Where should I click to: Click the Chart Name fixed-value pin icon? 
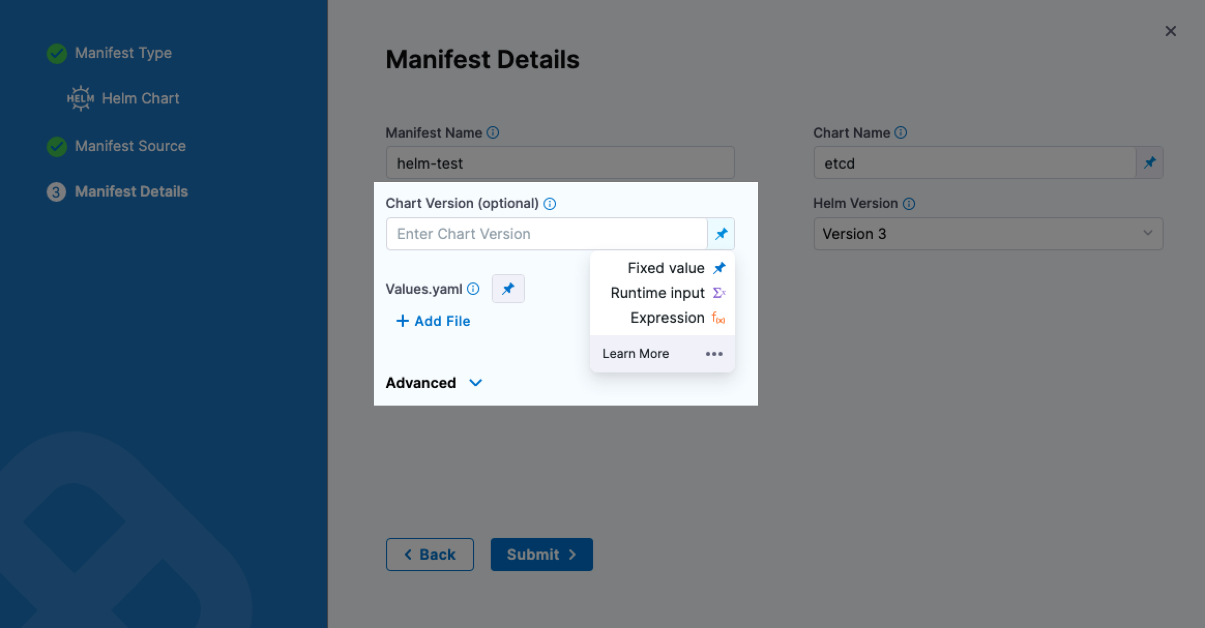(x=1149, y=163)
